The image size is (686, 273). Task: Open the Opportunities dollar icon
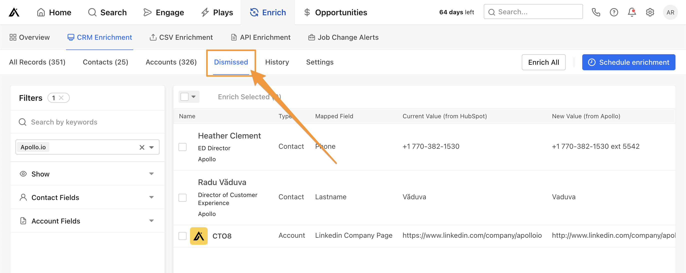(x=307, y=12)
